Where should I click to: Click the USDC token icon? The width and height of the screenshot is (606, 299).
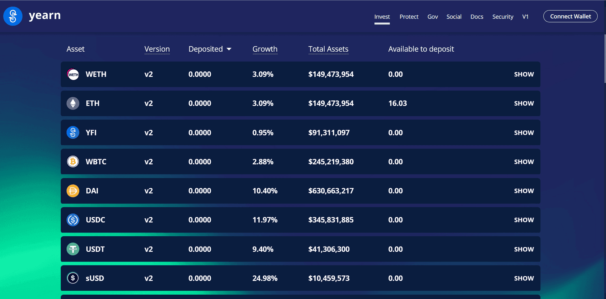click(x=73, y=220)
